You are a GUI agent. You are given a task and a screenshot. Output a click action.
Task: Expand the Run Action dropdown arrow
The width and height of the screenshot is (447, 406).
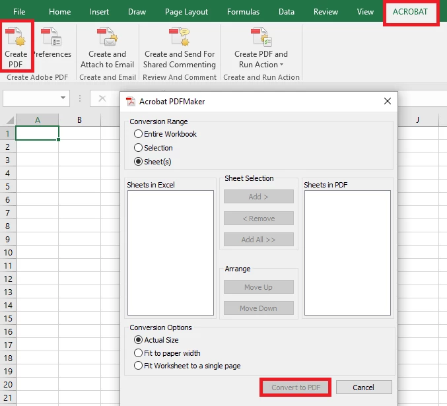tap(282, 65)
